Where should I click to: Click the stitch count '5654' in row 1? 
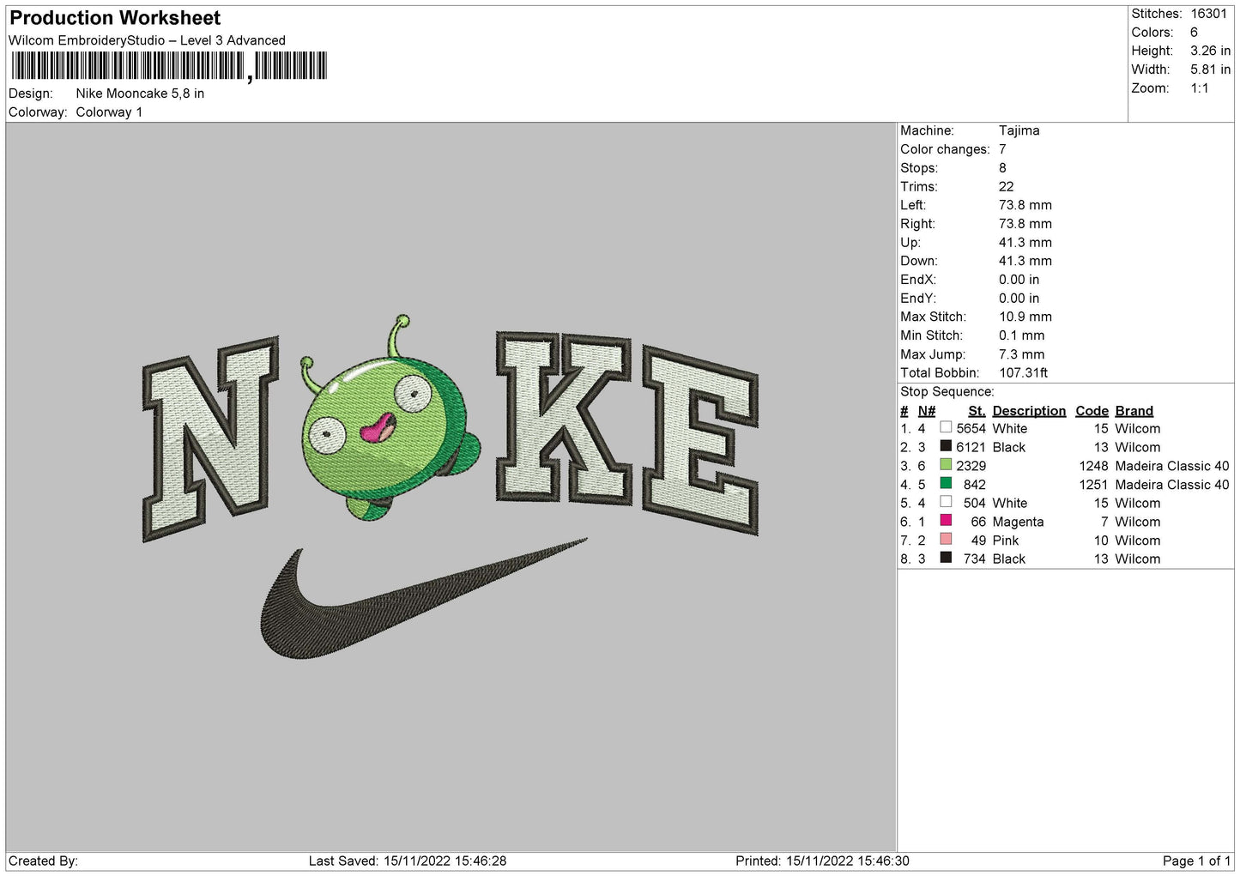[x=971, y=428]
